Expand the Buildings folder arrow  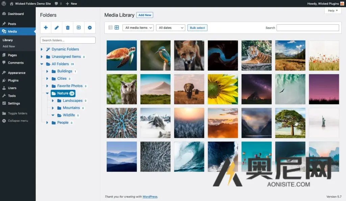[47, 71]
